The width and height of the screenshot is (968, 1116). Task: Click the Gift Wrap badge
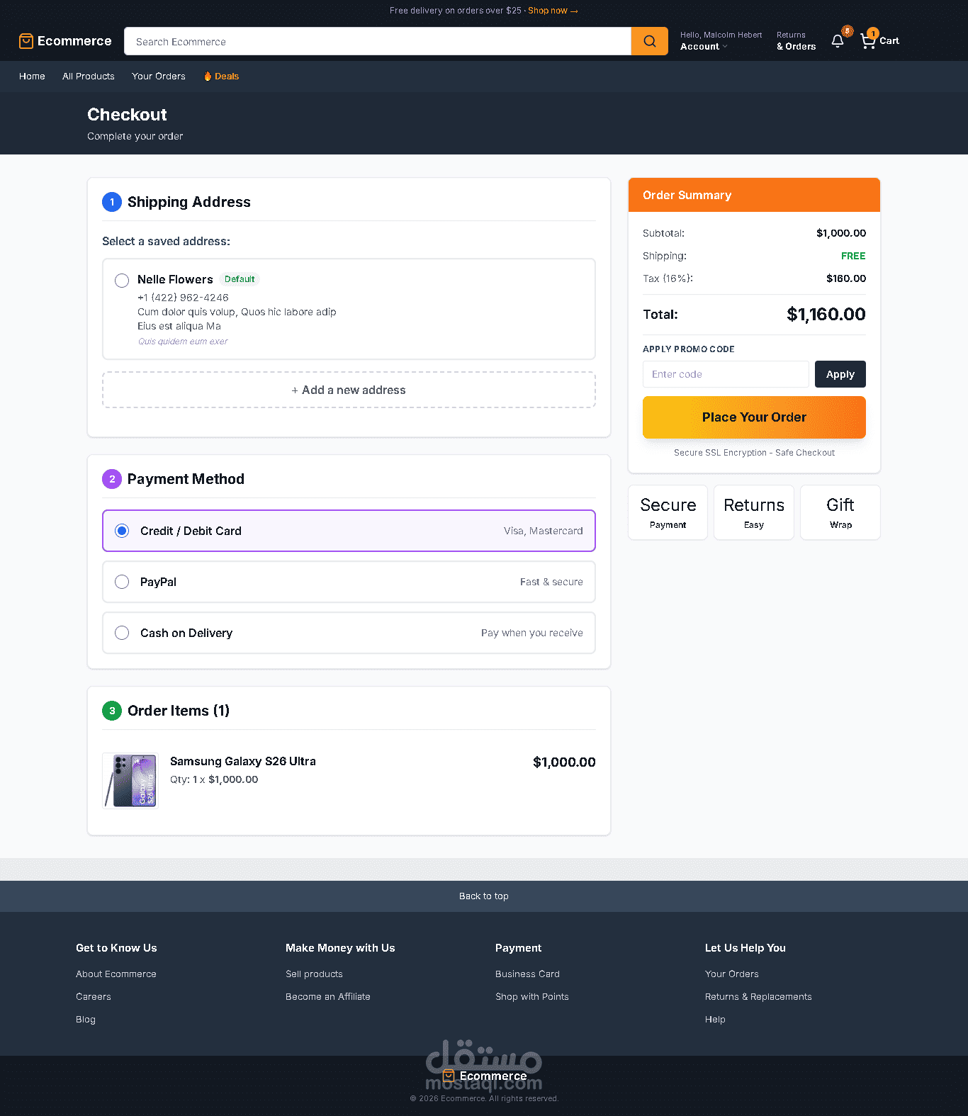pos(840,512)
